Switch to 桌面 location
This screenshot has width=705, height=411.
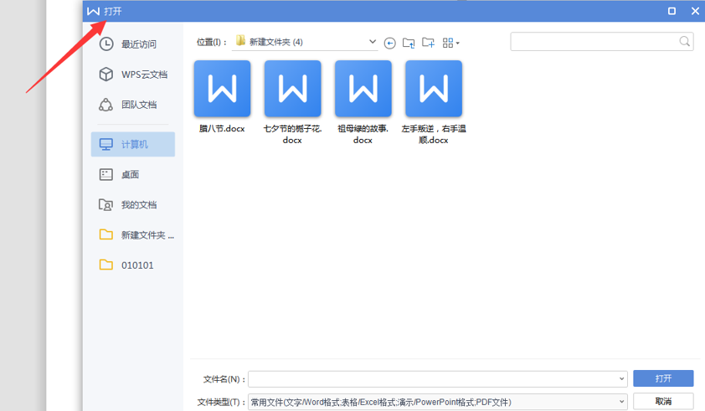[x=132, y=174]
